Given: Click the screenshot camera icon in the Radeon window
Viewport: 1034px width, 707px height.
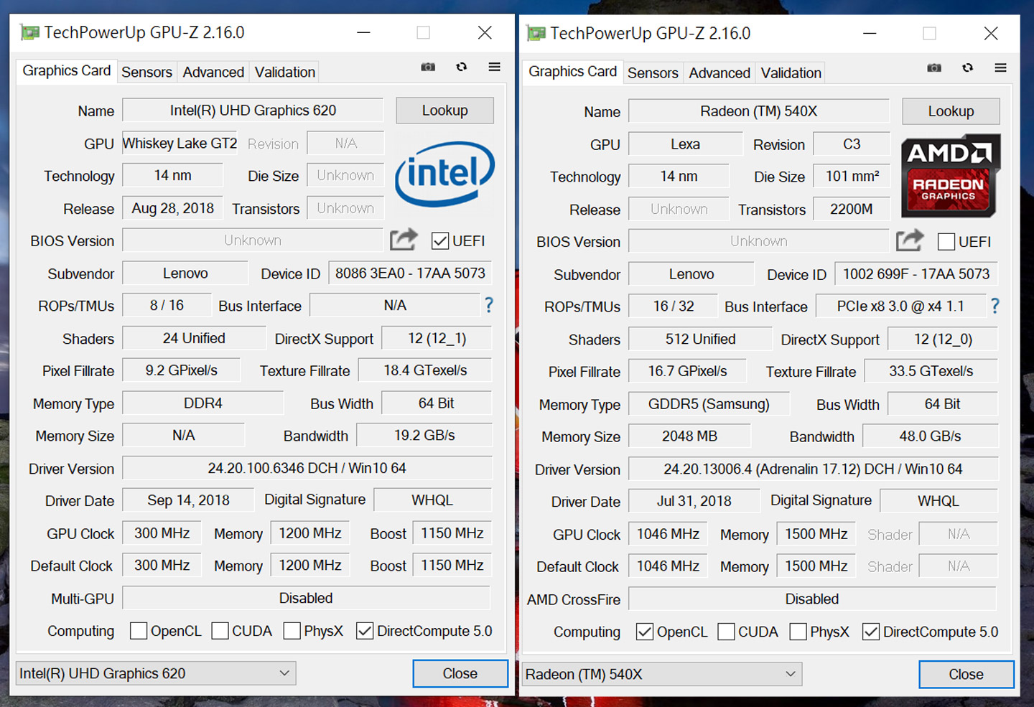Looking at the screenshot, I should [934, 67].
